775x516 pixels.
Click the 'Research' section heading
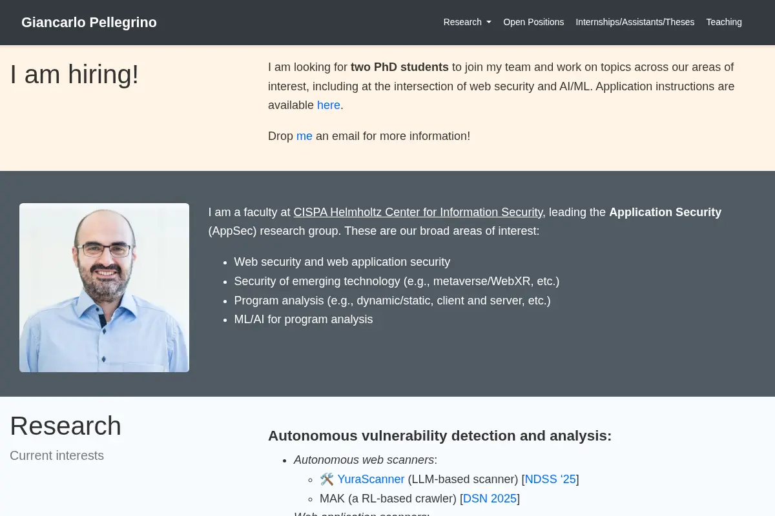click(65, 426)
